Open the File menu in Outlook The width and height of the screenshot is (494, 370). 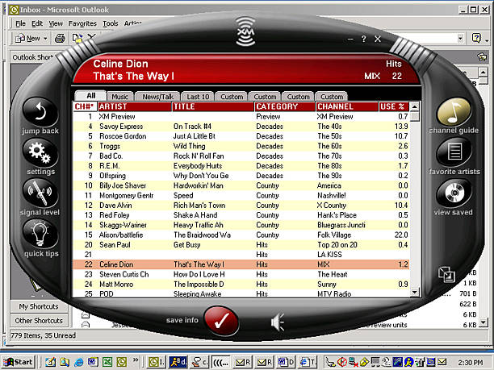pos(20,23)
